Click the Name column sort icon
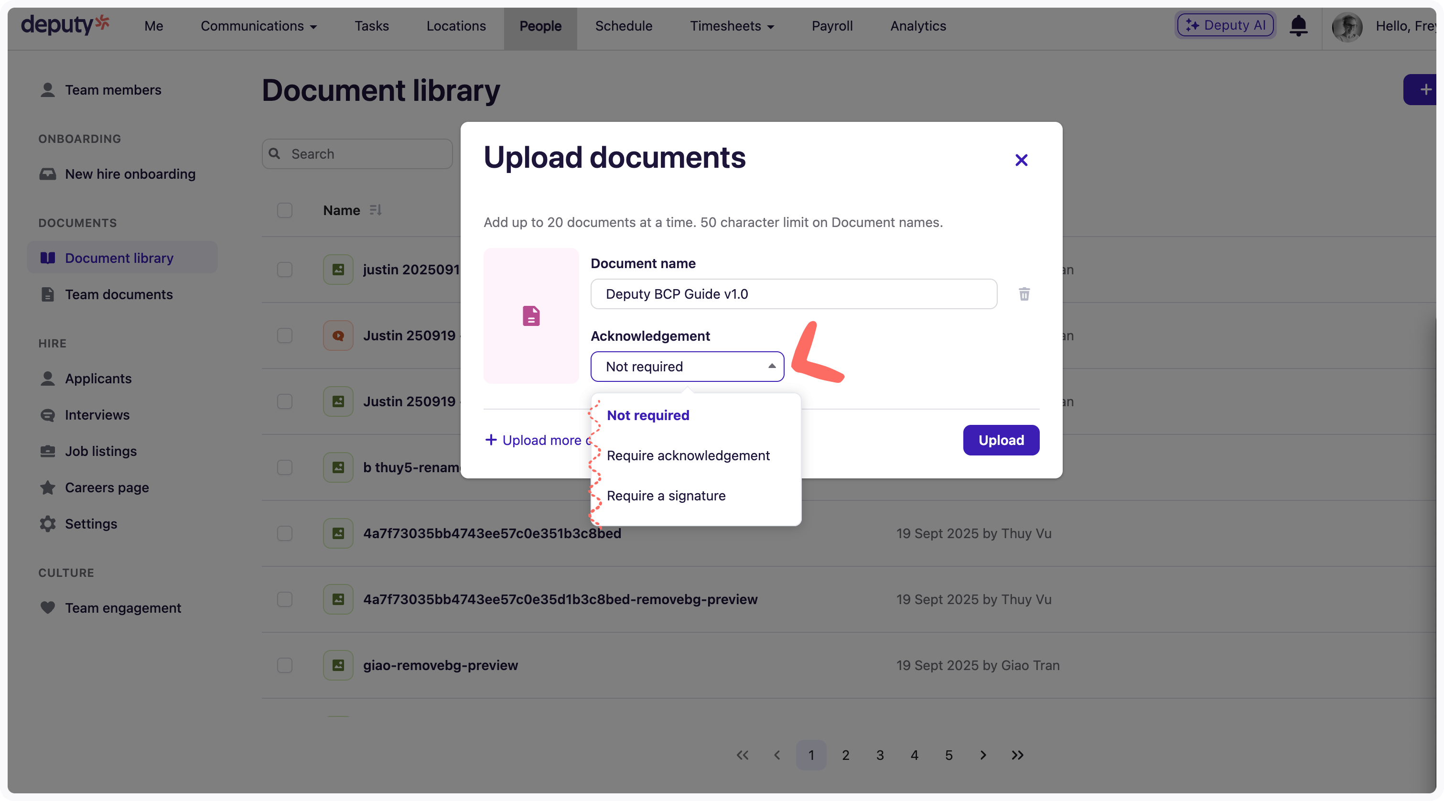This screenshot has width=1444, height=801. 376,210
